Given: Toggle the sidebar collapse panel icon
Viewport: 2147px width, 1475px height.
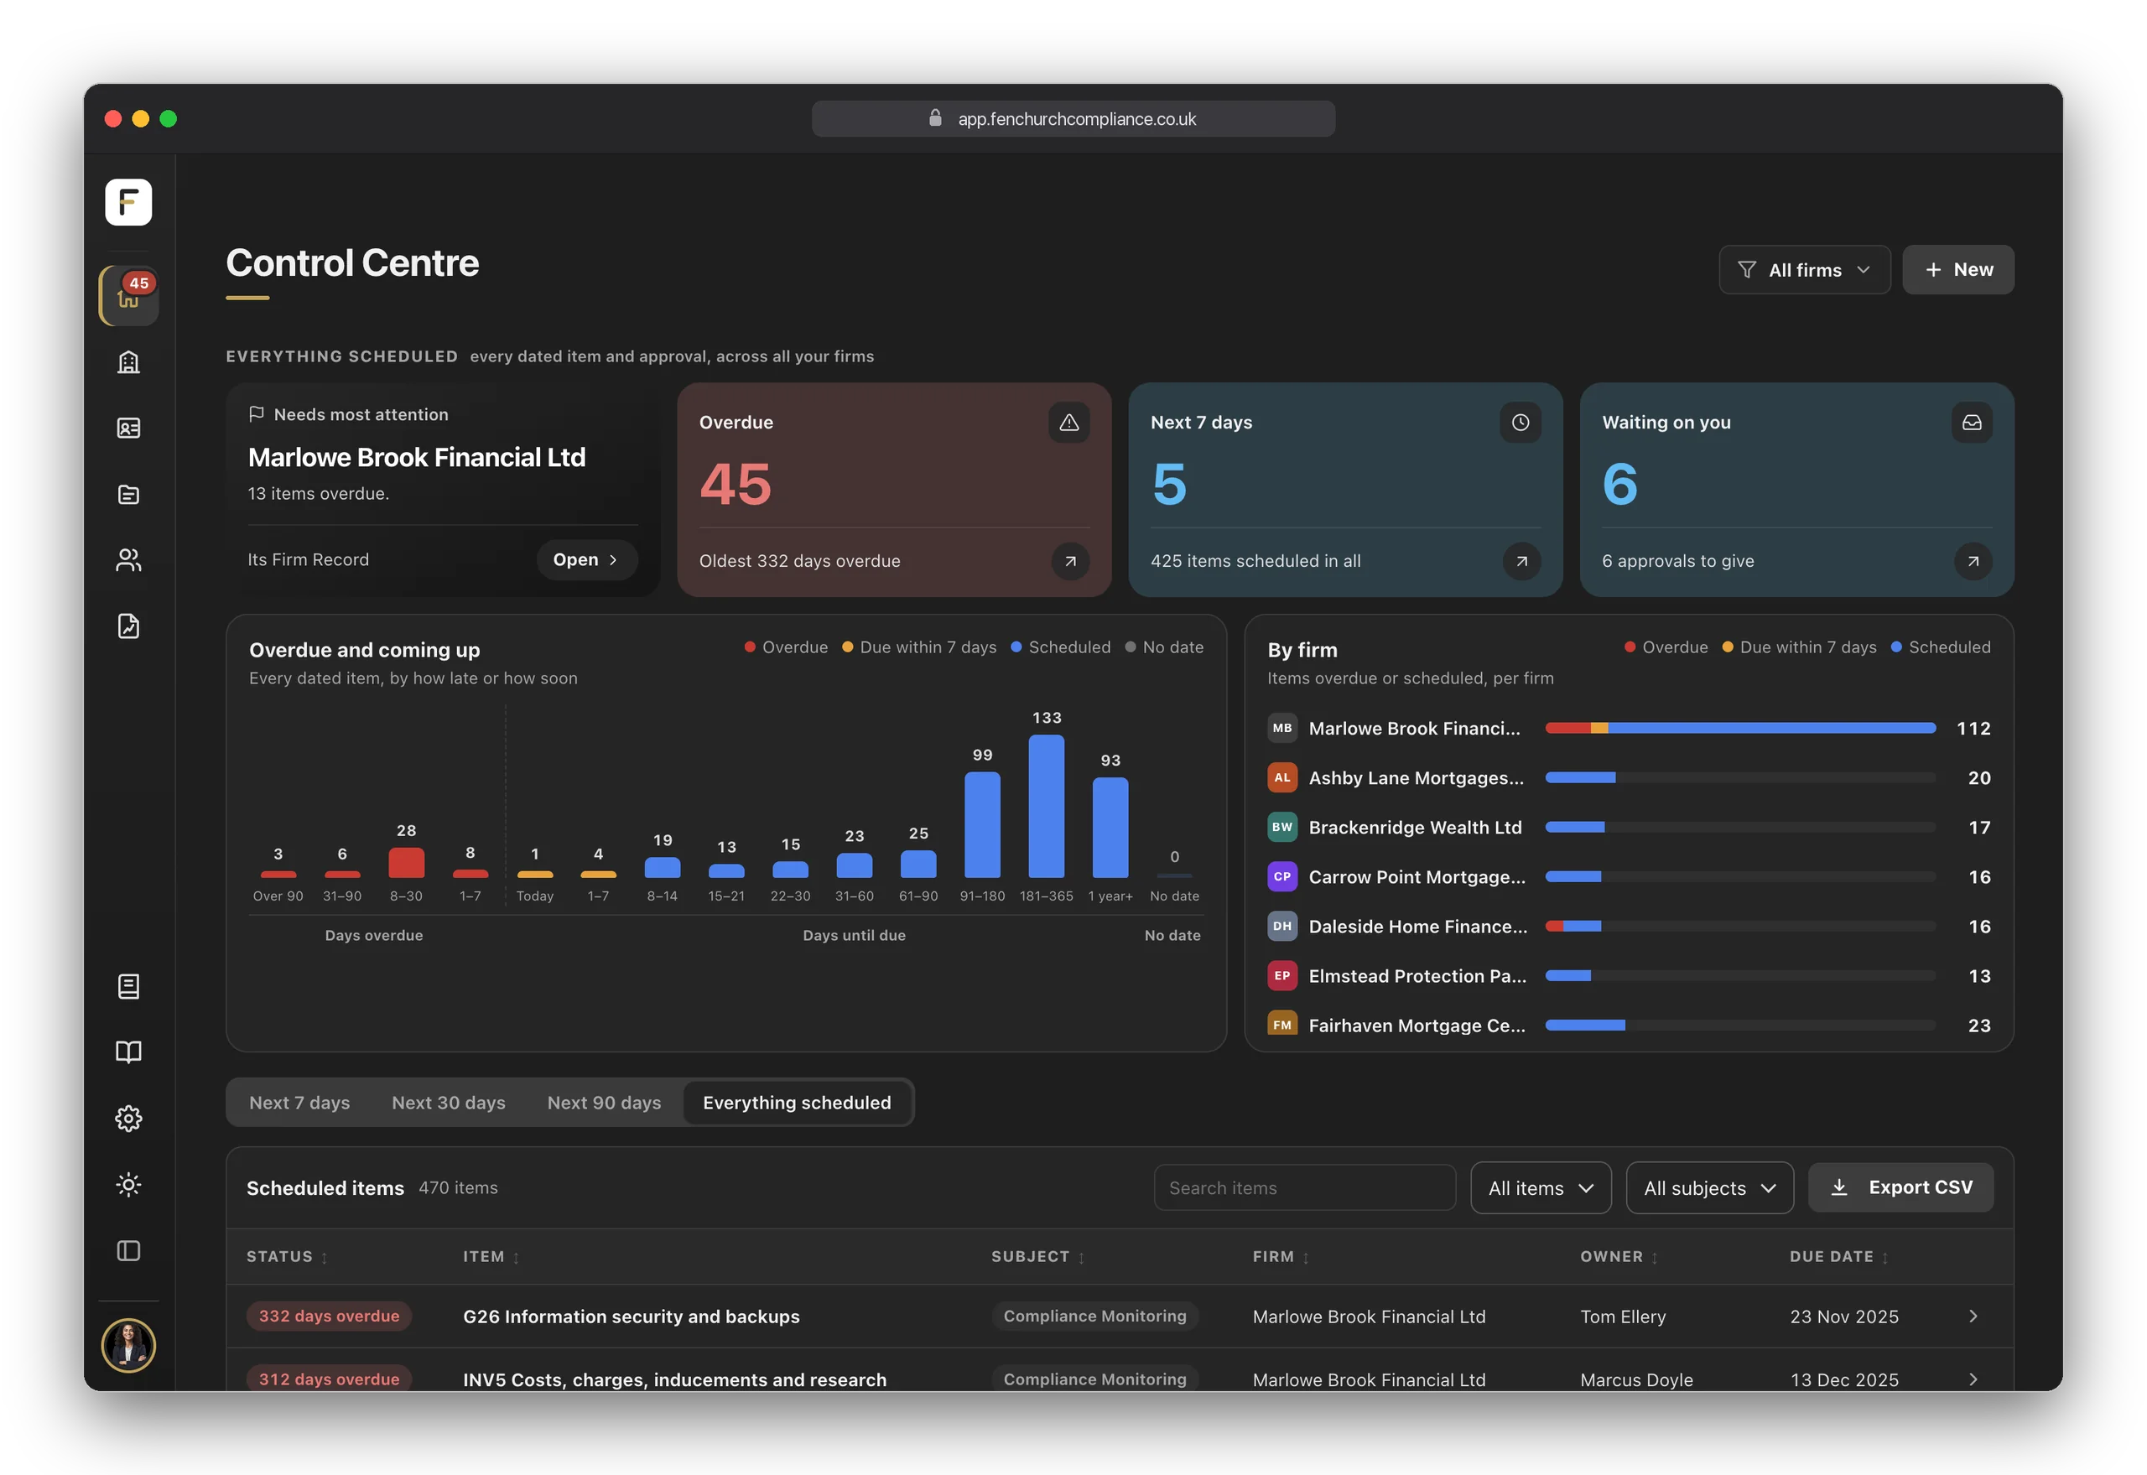Looking at the screenshot, I should click(128, 1250).
